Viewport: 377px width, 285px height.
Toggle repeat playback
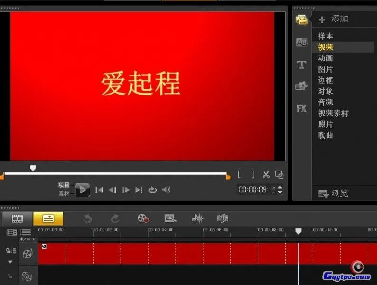[152, 190]
